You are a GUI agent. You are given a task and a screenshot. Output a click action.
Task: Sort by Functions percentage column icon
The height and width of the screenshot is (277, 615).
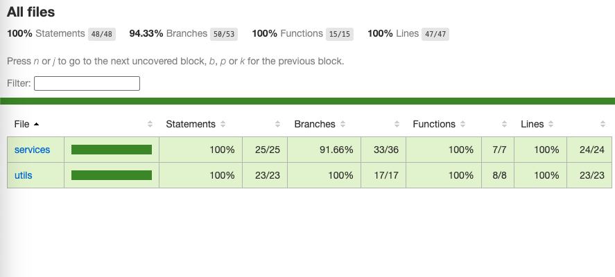(x=463, y=124)
